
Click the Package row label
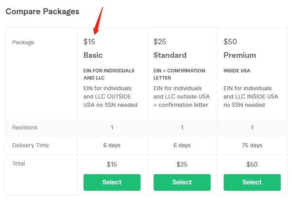point(23,42)
